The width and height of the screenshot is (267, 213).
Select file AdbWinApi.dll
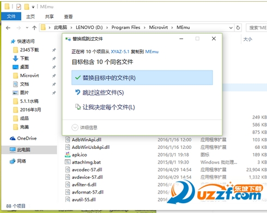click(87, 140)
